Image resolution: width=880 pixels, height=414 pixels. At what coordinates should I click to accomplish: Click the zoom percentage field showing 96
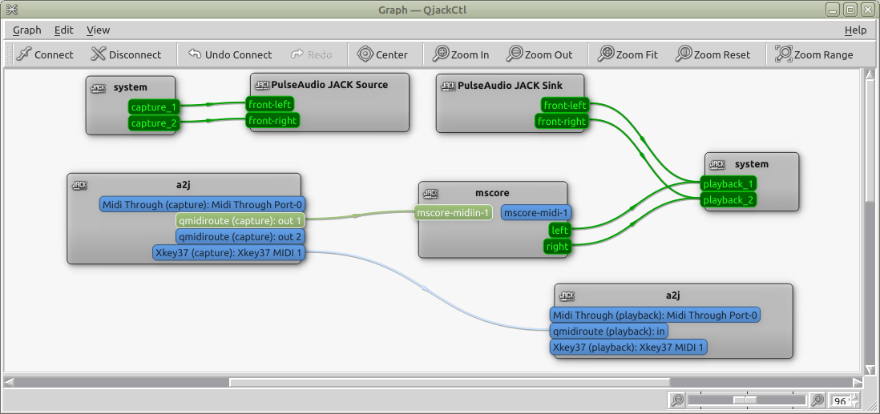click(841, 400)
